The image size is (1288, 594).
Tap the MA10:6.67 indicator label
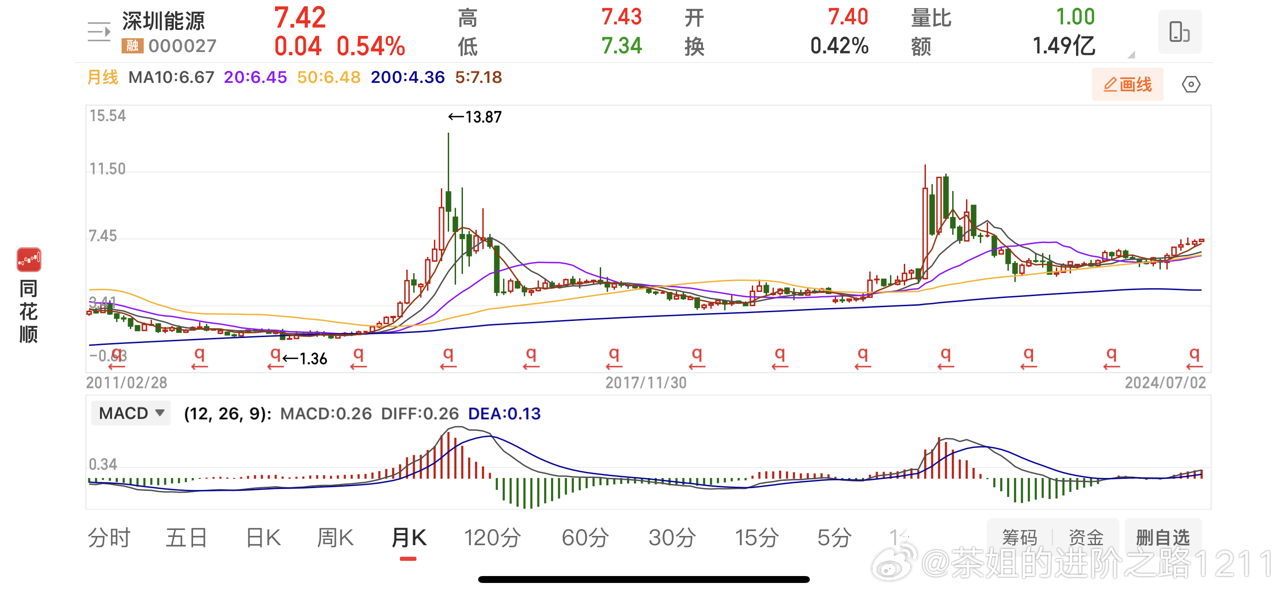coord(171,77)
